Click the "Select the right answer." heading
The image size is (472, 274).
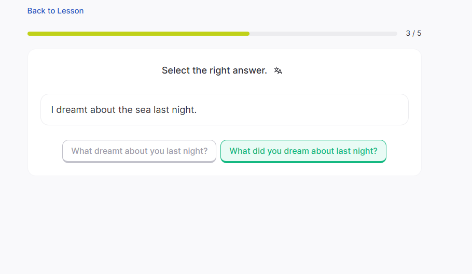(214, 70)
